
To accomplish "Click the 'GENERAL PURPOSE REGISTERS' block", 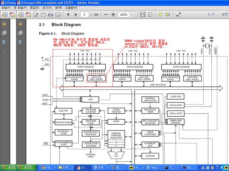I will tap(116, 139).
